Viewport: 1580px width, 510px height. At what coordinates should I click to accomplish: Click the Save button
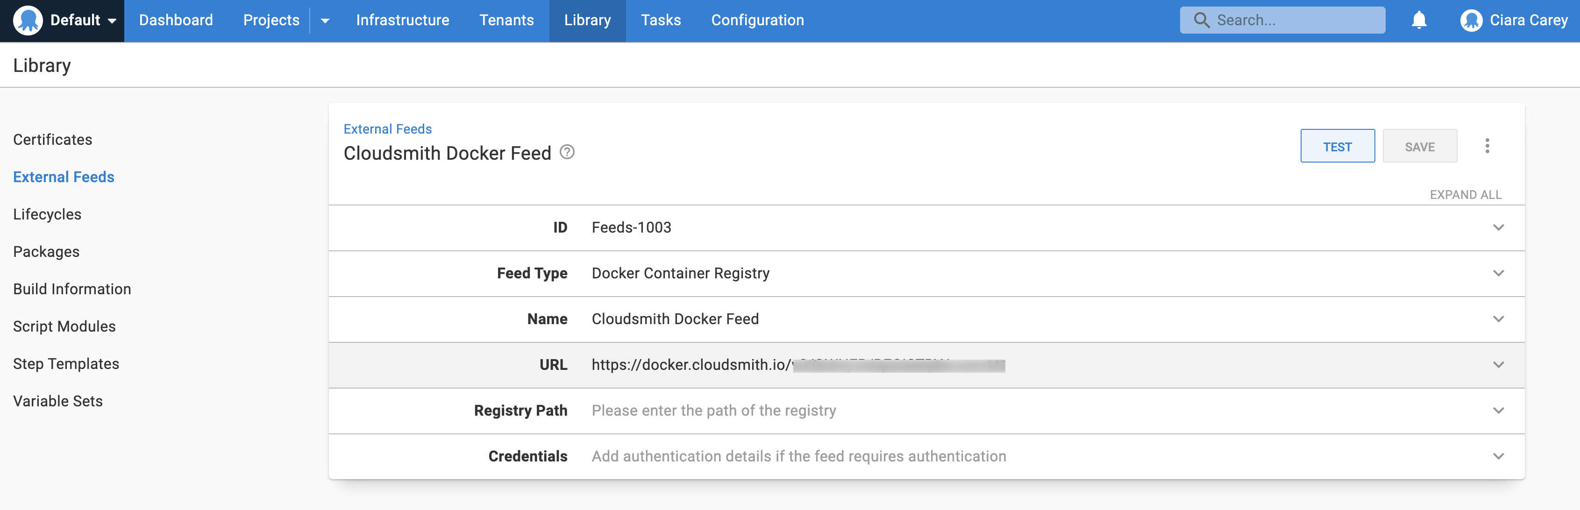click(x=1420, y=146)
